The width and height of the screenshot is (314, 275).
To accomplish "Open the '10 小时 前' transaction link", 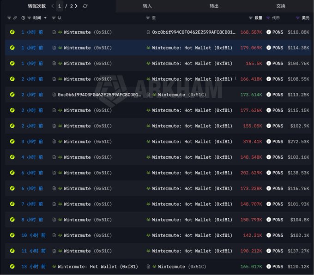I will pos(33,235).
